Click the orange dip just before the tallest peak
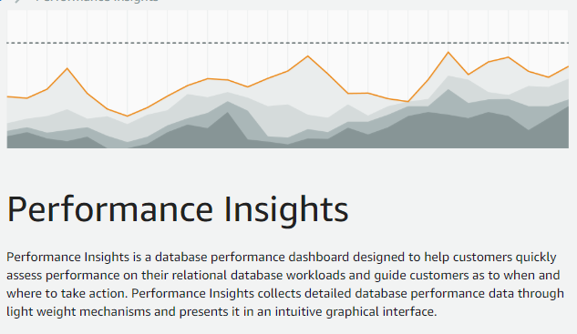The image size is (577, 334). pyautogui.click(x=408, y=101)
